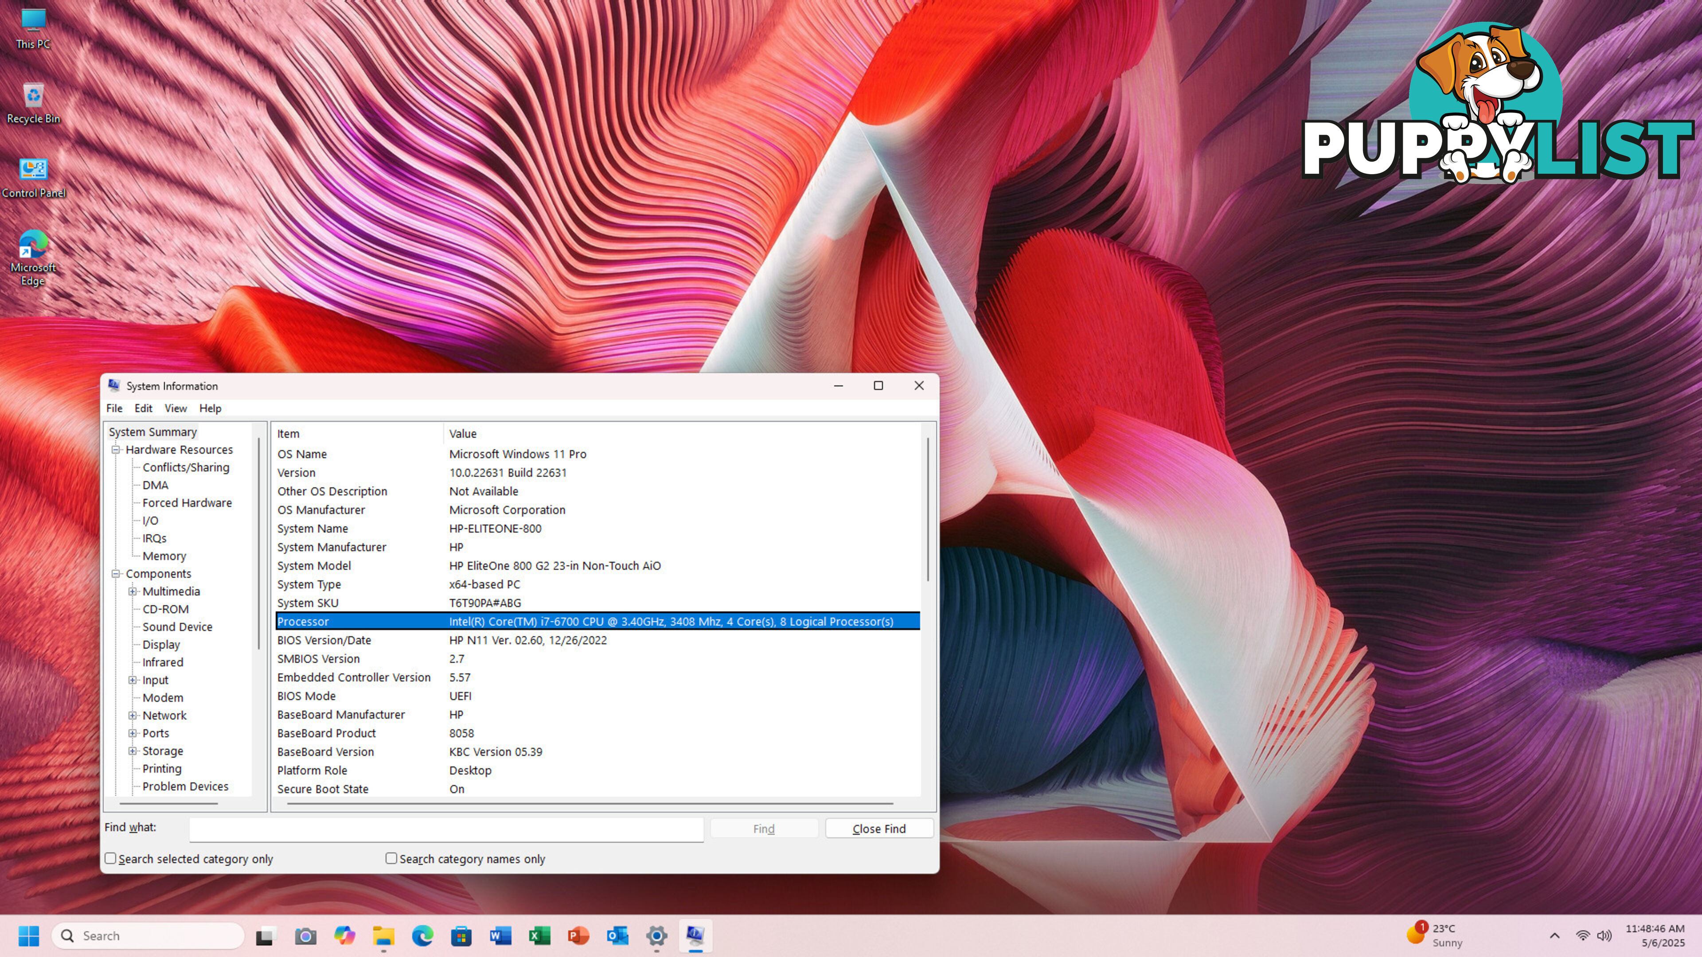Click the taskbar Search box
1702x957 pixels.
point(148,935)
